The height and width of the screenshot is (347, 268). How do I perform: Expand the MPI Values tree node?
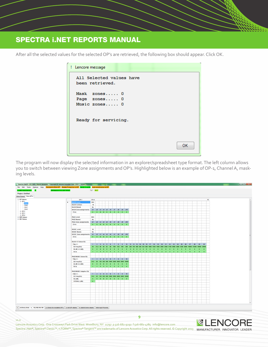pyautogui.click(x=18, y=217)
